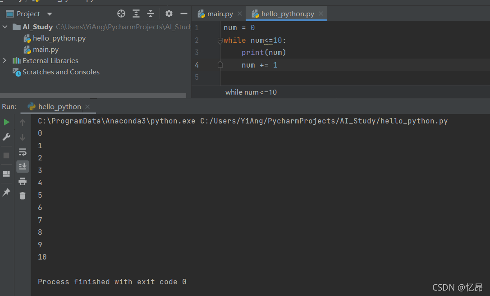The image size is (490, 296).
Task: Collapse the while loop fold marker
Action: click(x=220, y=40)
